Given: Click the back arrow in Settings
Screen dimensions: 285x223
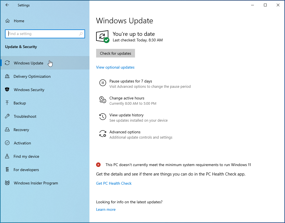Looking at the screenshot, I should pyautogui.click(x=7, y=5).
